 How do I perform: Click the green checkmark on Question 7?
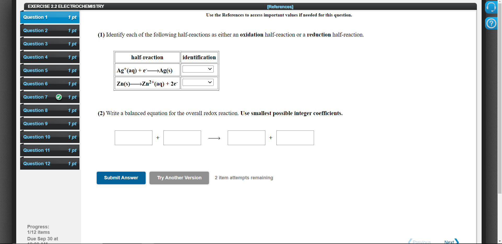tap(59, 97)
